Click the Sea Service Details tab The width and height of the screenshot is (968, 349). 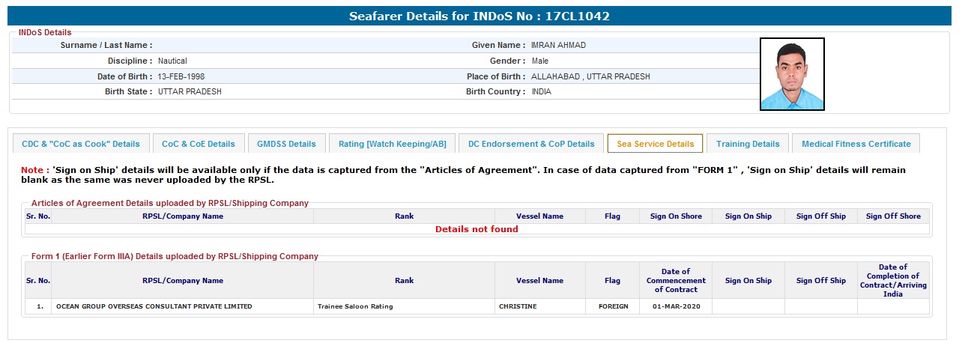coord(655,144)
